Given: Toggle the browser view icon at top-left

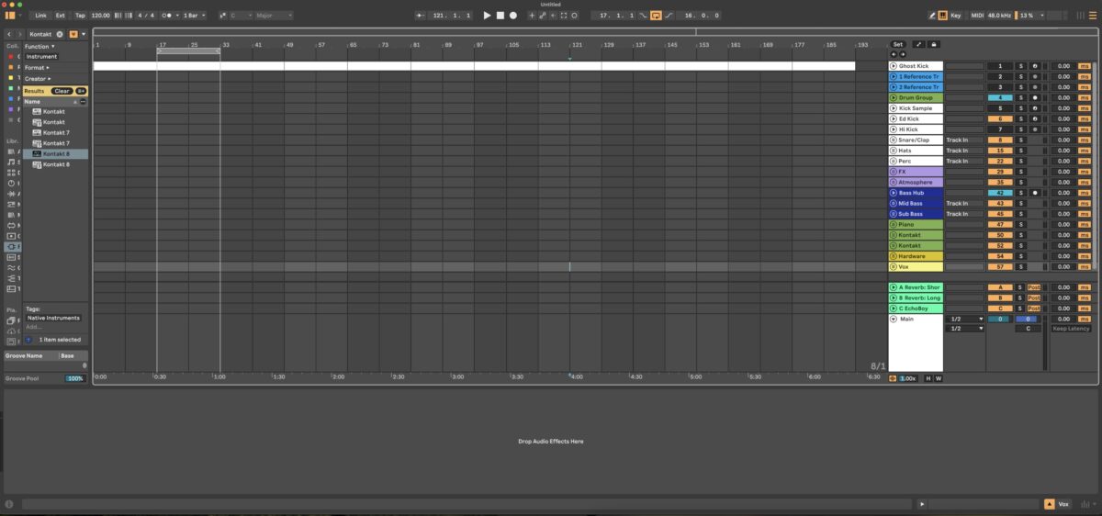Looking at the screenshot, I should (x=10, y=16).
